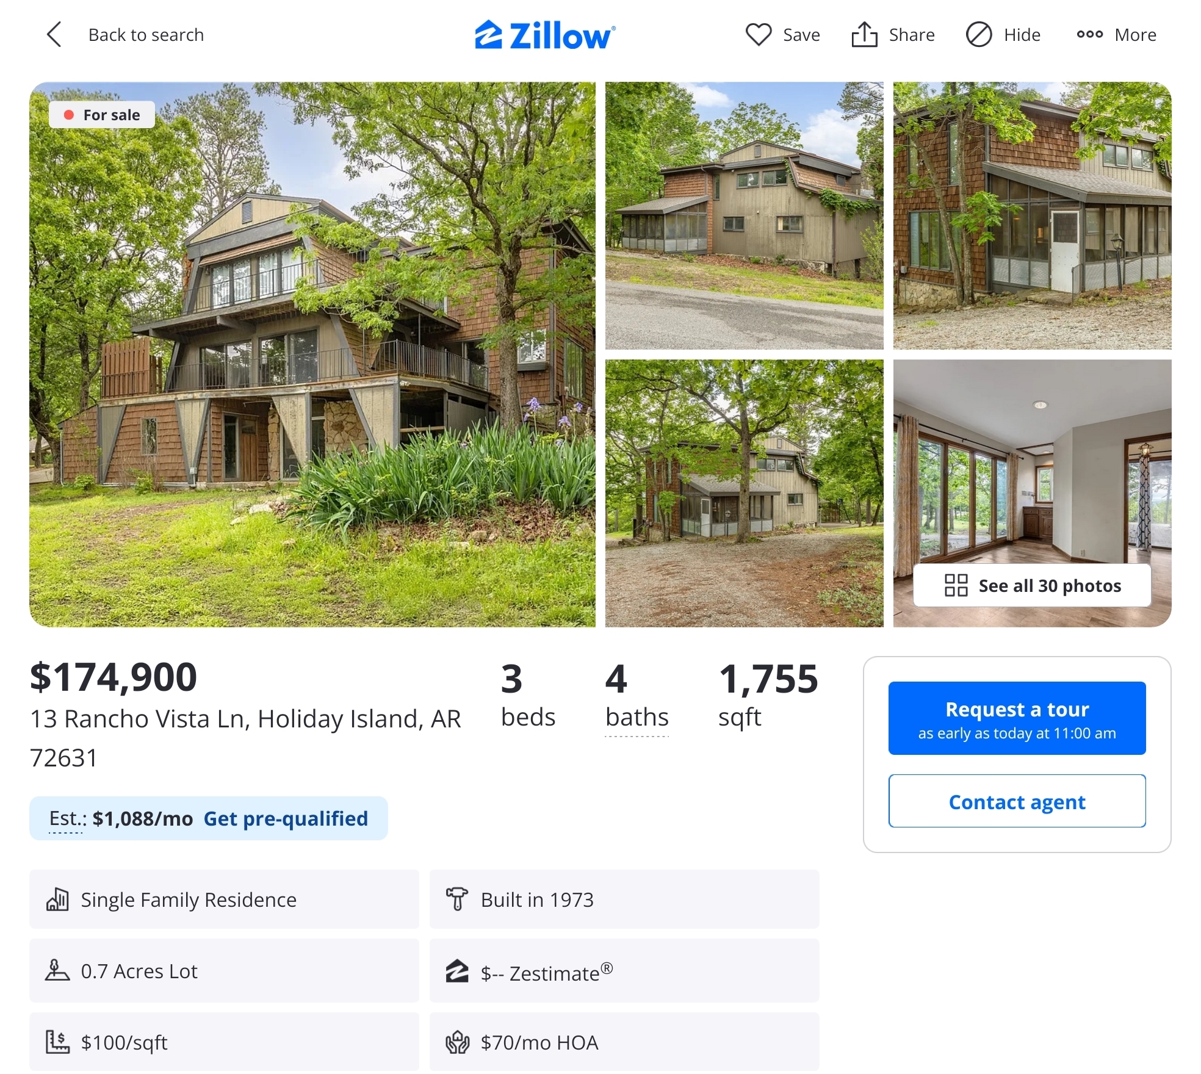Click the HOA hands icon
1201x1074 pixels.
(457, 1042)
